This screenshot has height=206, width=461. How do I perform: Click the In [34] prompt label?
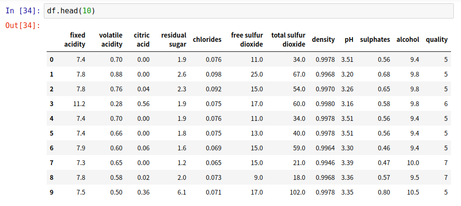22,10
